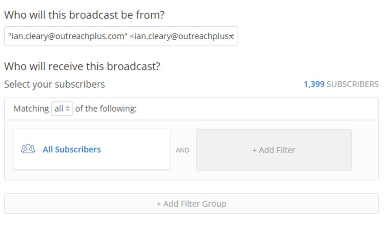Click the stepper arrows beside "all"
The image size is (384, 226).
click(x=68, y=108)
